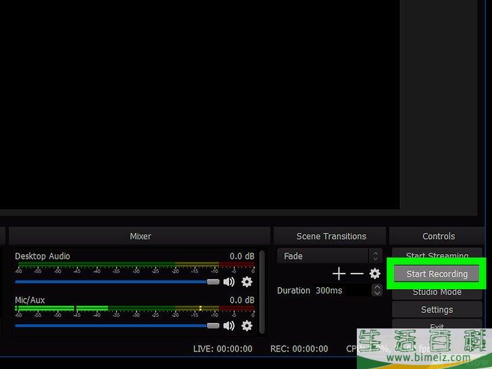
Task: Mute the Mic/Aux speaker icon
Action: point(229,326)
